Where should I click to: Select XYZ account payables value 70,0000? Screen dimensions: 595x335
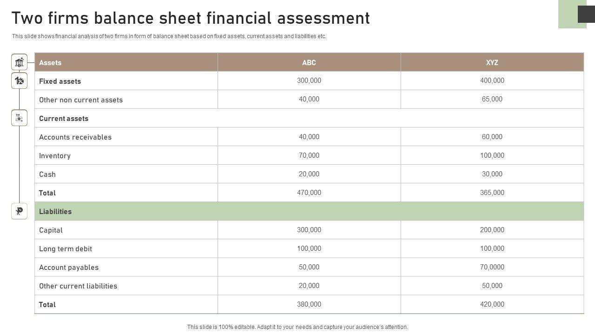(492, 267)
